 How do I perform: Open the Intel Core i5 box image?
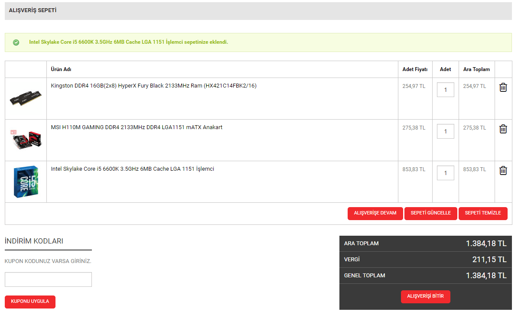[x=26, y=182]
